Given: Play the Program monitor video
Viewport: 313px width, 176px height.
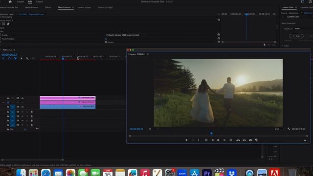Looking at the screenshot, I should [219, 140].
